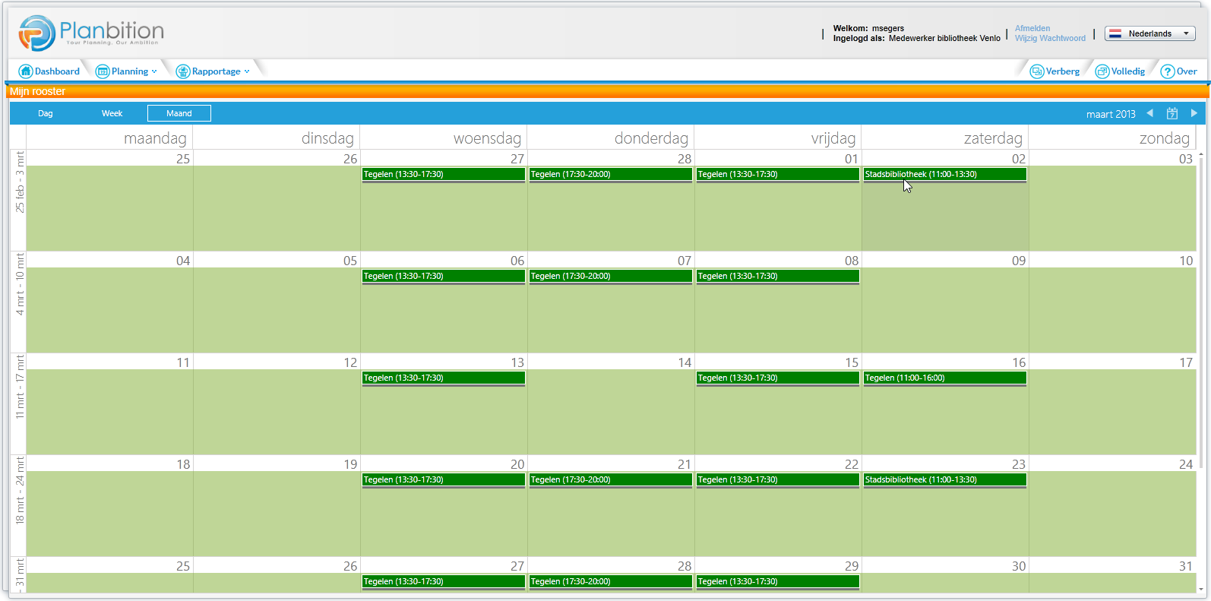The width and height of the screenshot is (1211, 601).
Task: Open the date picker calendar icon
Action: (1172, 113)
